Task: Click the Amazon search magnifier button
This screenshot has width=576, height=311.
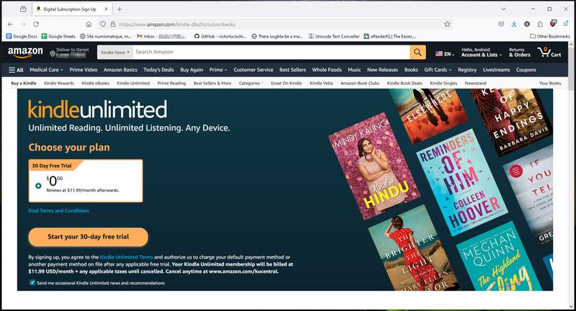Action: pyautogui.click(x=418, y=52)
